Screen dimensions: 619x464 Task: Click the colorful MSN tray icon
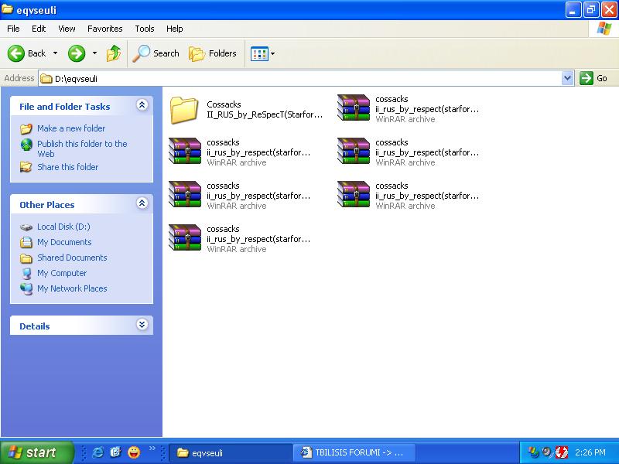pyautogui.click(x=534, y=452)
